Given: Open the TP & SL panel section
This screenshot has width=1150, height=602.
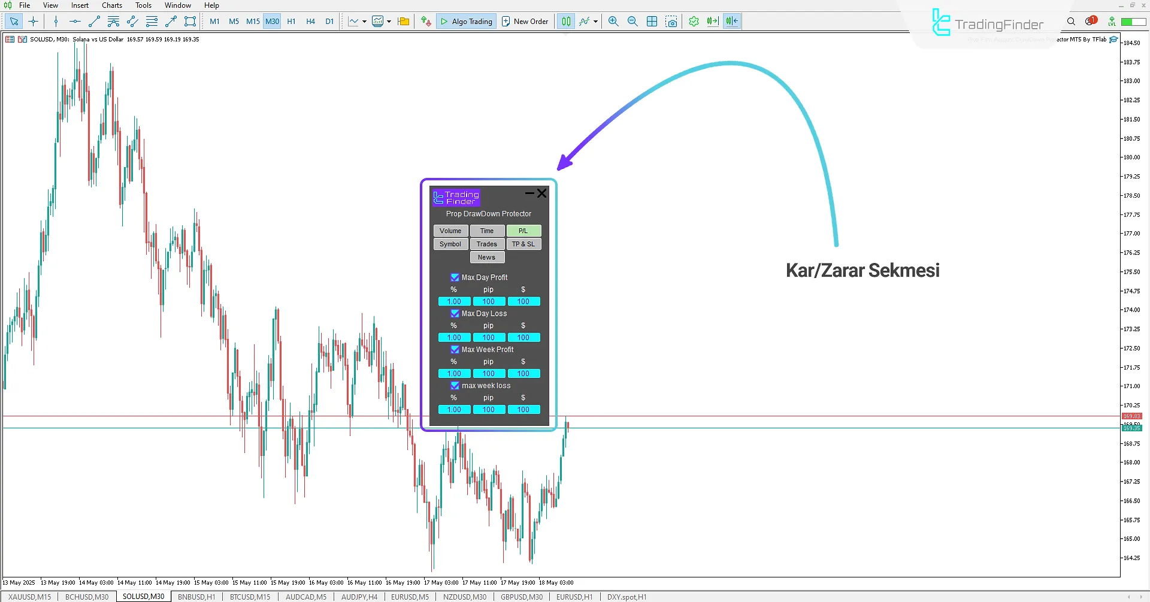Looking at the screenshot, I should pyautogui.click(x=523, y=244).
